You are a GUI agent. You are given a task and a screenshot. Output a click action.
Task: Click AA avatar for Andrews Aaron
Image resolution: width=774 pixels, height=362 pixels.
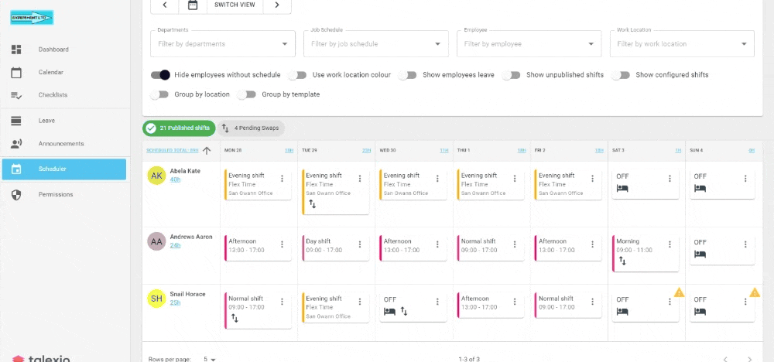coord(156,241)
